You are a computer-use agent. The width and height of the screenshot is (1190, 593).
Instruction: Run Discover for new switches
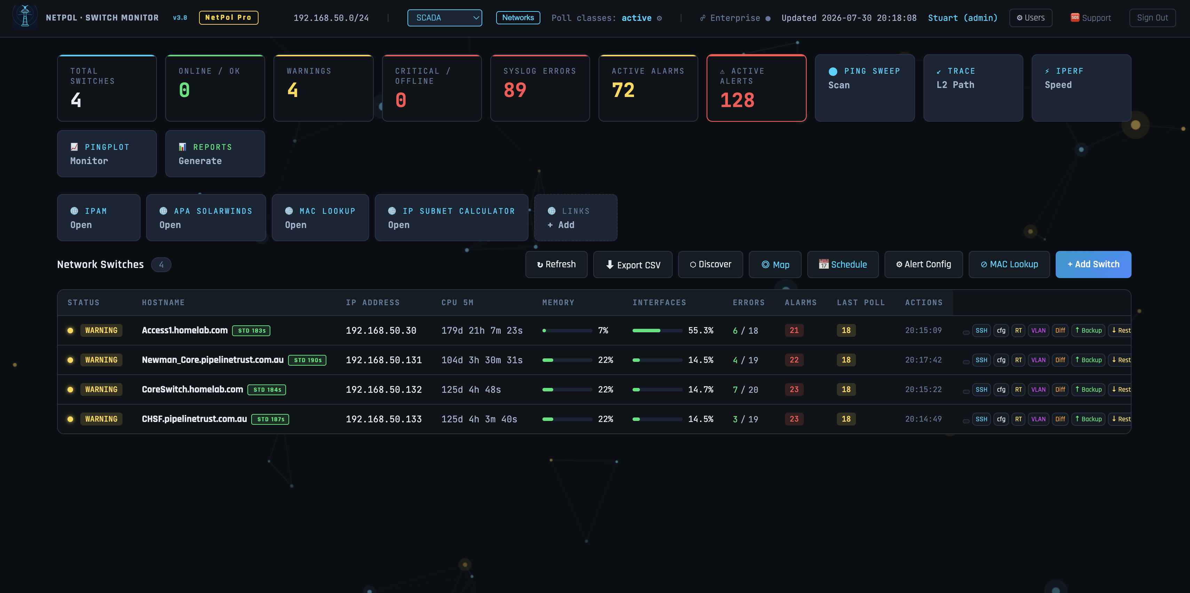[x=711, y=265]
